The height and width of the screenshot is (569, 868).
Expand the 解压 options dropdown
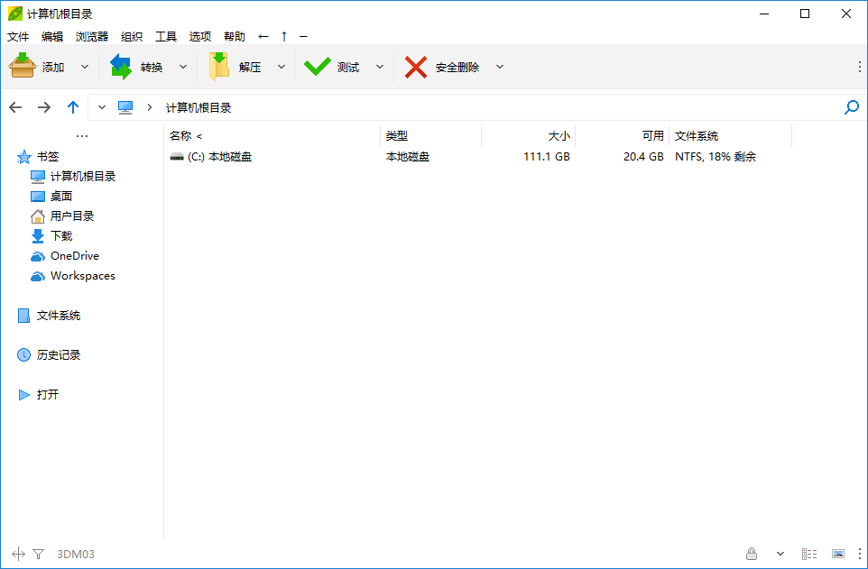pos(281,66)
